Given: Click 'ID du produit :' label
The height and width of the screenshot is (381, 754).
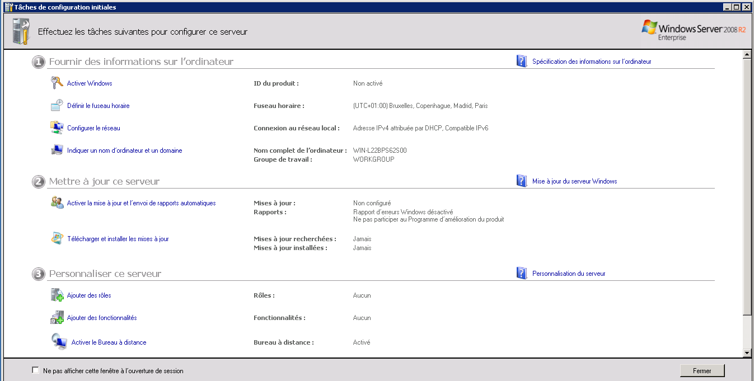Looking at the screenshot, I should (276, 83).
